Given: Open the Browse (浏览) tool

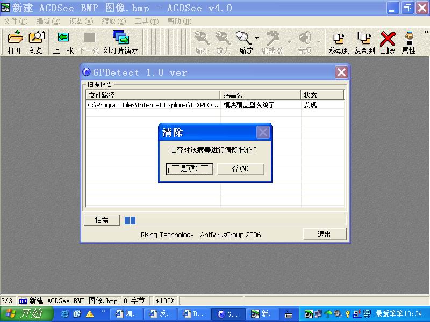Looking at the screenshot, I should tap(36, 37).
